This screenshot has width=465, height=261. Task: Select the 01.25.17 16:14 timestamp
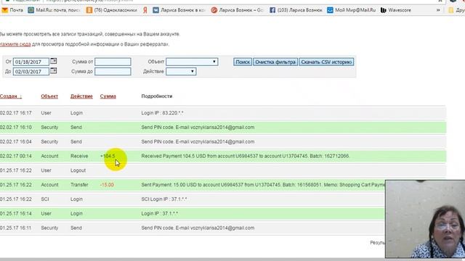click(x=16, y=213)
